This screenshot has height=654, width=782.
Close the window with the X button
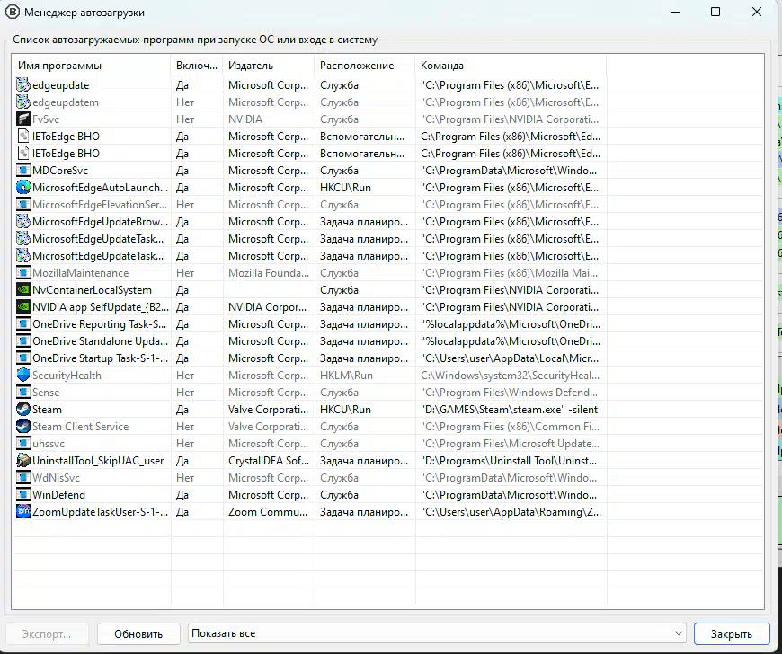pyautogui.click(x=757, y=12)
